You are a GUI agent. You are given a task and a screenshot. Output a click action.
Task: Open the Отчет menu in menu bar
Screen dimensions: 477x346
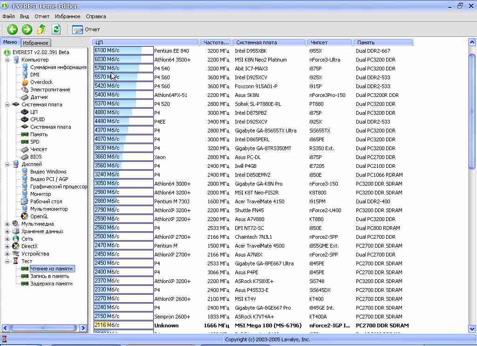point(41,16)
